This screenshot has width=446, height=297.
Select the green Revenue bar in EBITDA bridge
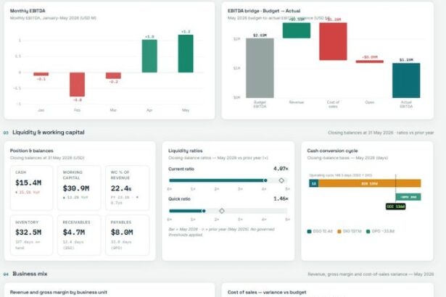point(297,30)
